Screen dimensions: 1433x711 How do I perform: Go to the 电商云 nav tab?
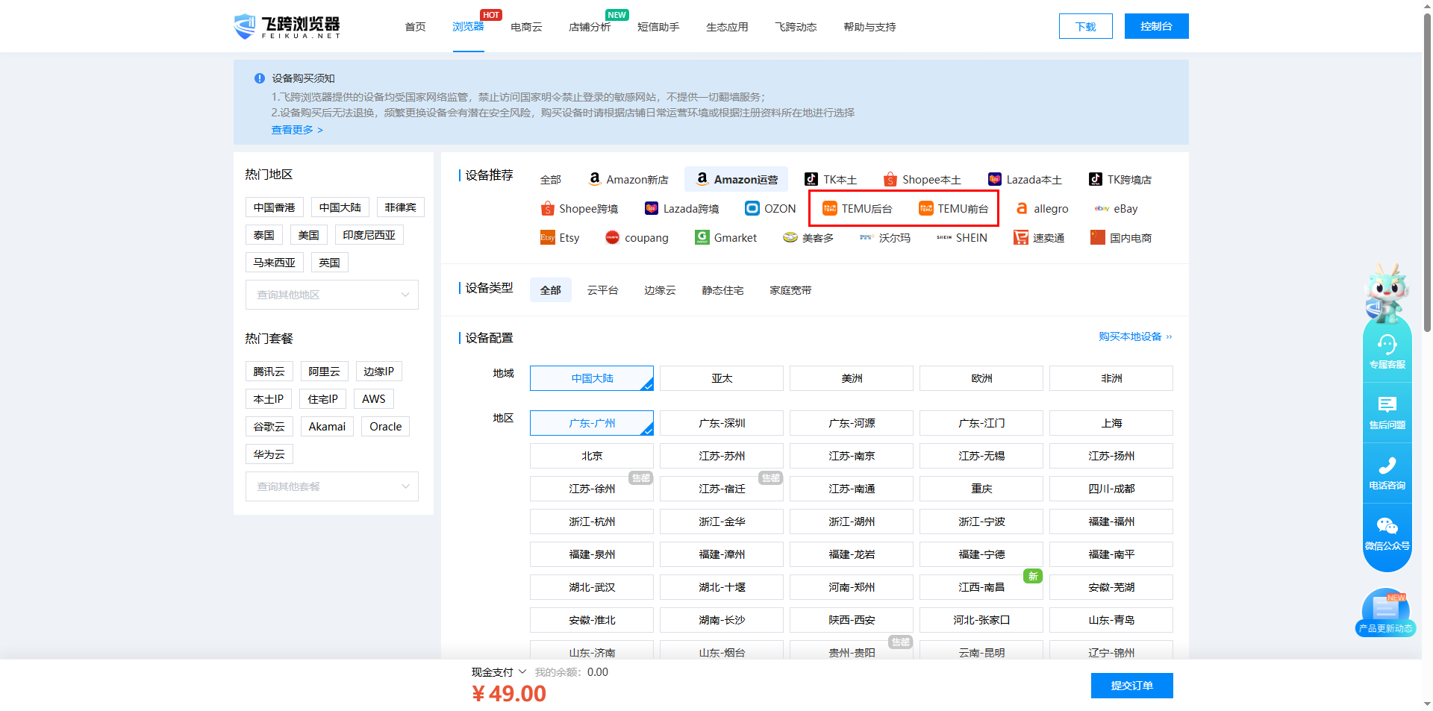pos(526,27)
